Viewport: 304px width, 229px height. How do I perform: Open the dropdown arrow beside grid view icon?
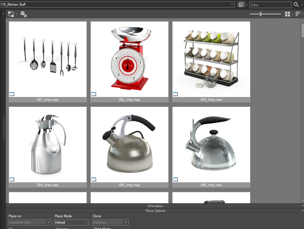[292, 14]
